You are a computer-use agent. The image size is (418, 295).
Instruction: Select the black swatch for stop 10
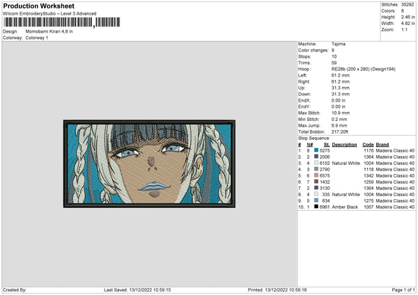[316, 207]
